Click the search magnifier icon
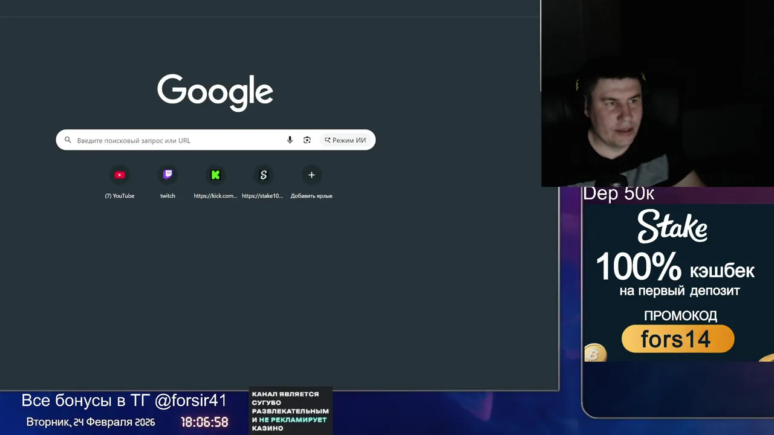This screenshot has height=435, width=774. [x=68, y=140]
